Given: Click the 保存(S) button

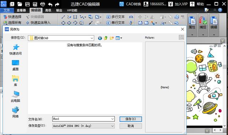Looking at the screenshot, I should pos(131,119).
